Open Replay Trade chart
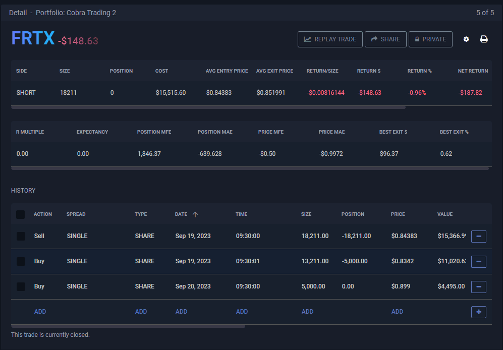503x350 pixels. coord(330,39)
